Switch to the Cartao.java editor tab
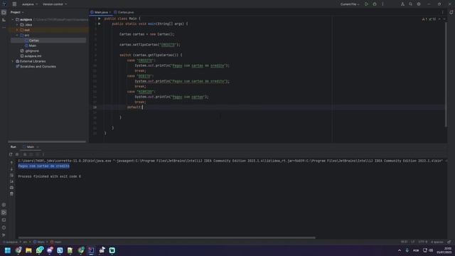This screenshot has height=256, width=455. pyautogui.click(x=124, y=13)
